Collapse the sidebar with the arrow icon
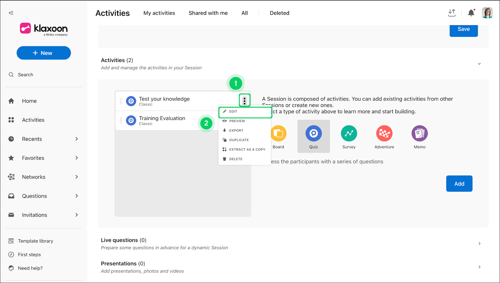The height and width of the screenshot is (283, 500). pyautogui.click(x=11, y=13)
